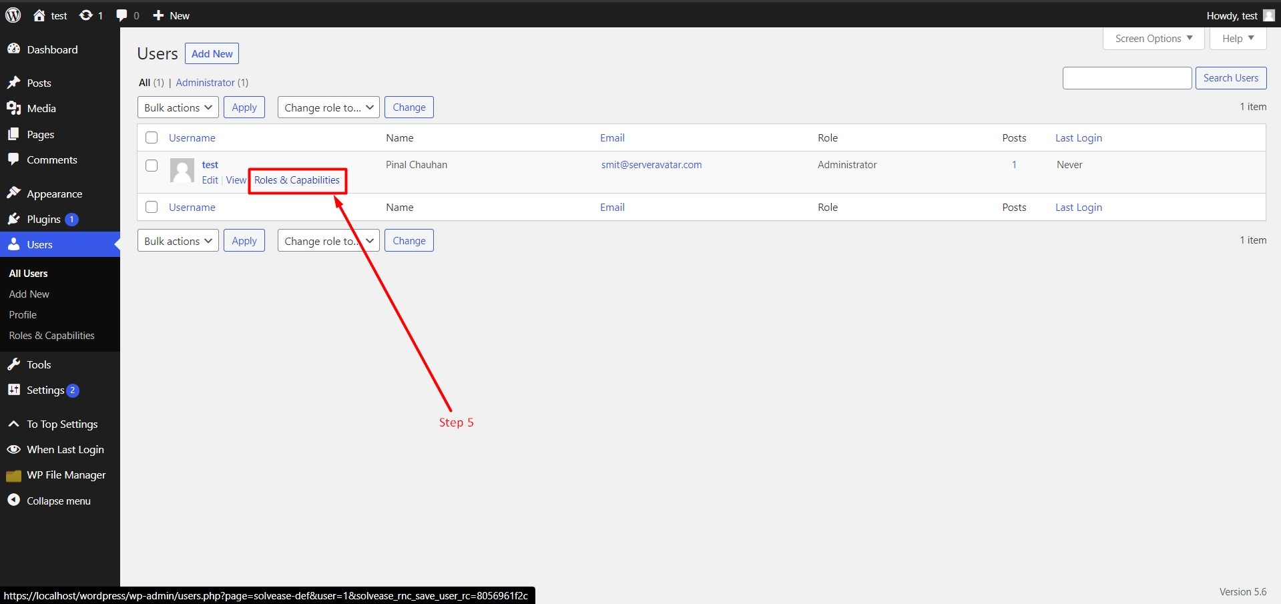Open Posts via the pushpin icon

(13, 83)
